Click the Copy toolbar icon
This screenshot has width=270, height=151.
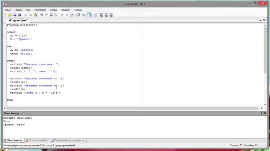click(30, 15)
